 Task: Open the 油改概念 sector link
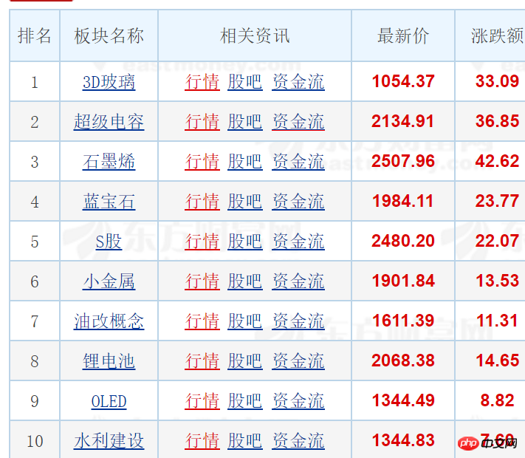(x=109, y=321)
